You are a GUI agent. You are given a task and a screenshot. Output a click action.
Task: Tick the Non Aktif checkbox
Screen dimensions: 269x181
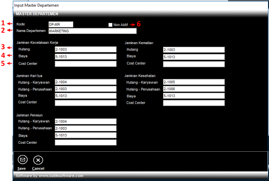pos(111,25)
